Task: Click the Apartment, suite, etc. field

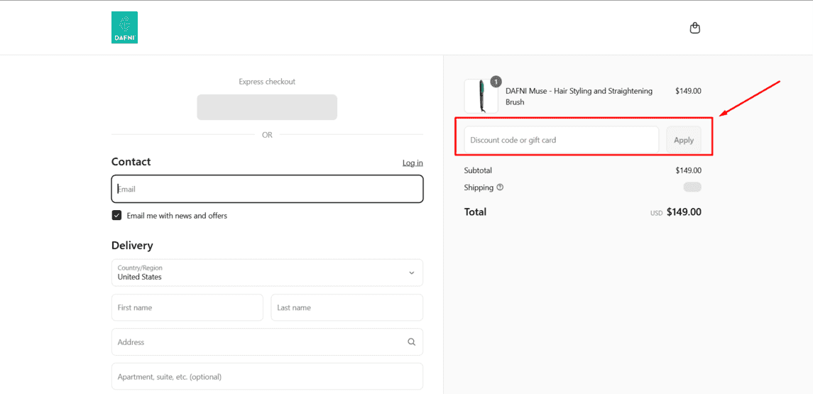Action: click(x=267, y=376)
